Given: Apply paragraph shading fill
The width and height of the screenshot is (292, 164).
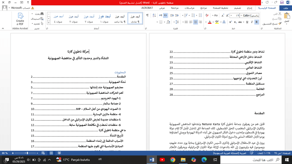Looking at the screenshot, I should point(168,22).
